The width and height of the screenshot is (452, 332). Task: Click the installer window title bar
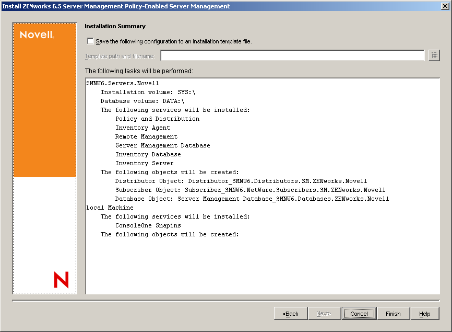click(209, 6)
